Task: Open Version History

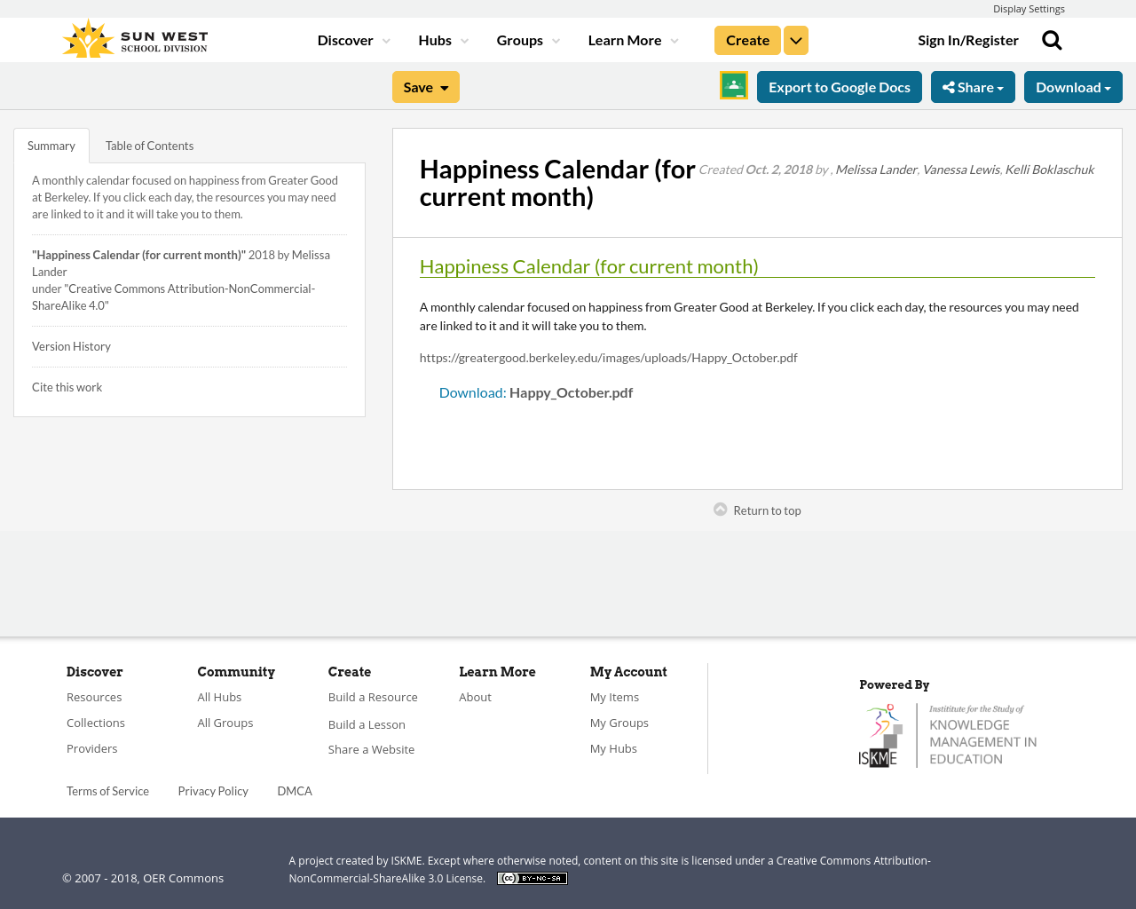Action: [x=71, y=345]
